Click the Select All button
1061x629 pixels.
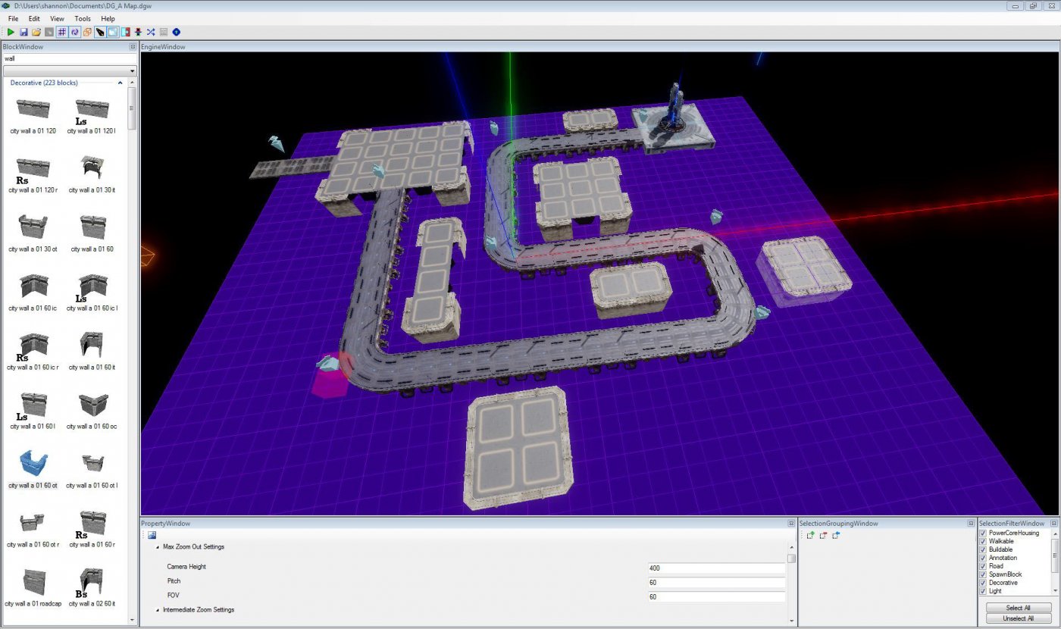(1018, 608)
